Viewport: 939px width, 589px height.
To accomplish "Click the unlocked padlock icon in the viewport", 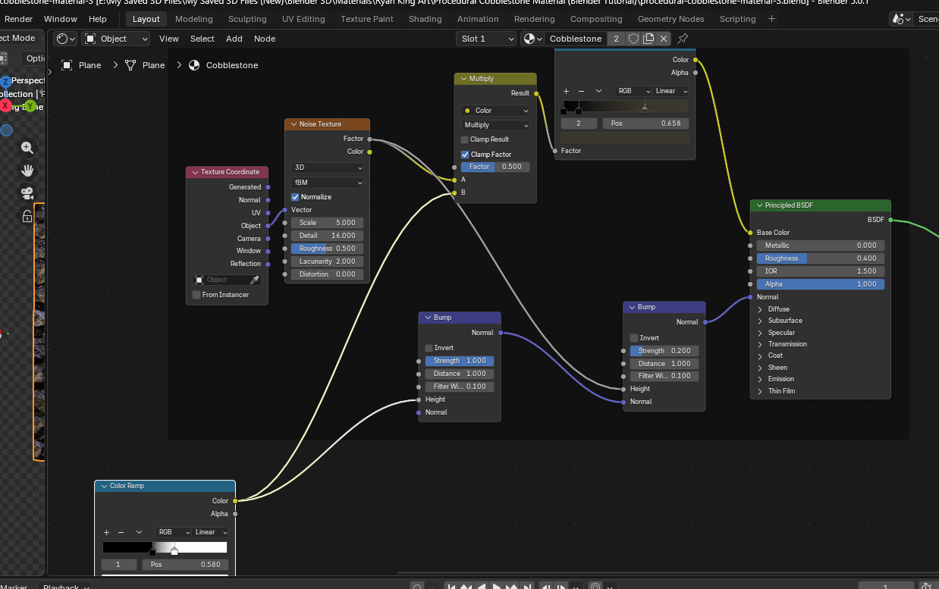I will (27, 216).
